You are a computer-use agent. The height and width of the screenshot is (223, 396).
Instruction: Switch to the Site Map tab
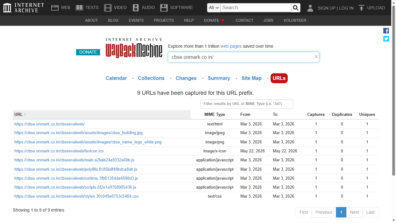point(252,78)
